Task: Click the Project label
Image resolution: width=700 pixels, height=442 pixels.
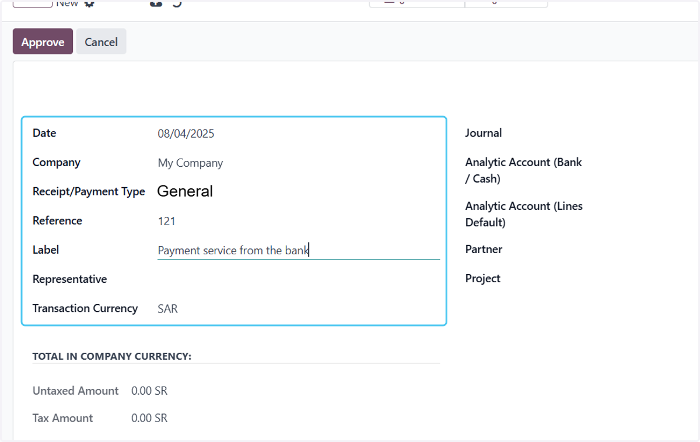Action: pos(483,278)
